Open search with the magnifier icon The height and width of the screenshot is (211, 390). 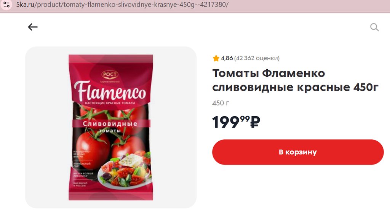(374, 27)
